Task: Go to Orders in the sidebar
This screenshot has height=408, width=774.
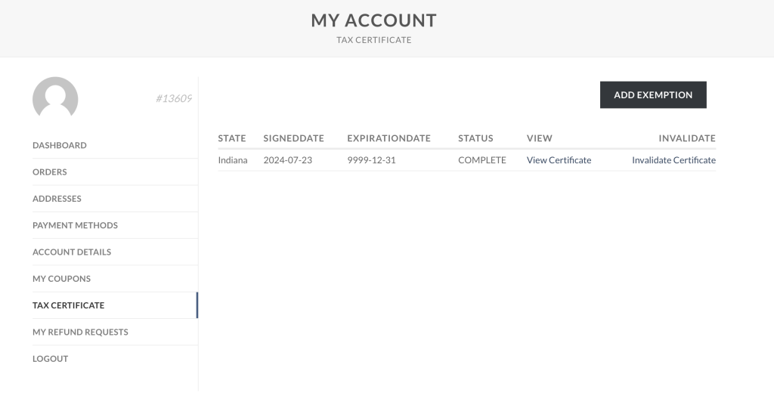Action: pyautogui.click(x=50, y=172)
